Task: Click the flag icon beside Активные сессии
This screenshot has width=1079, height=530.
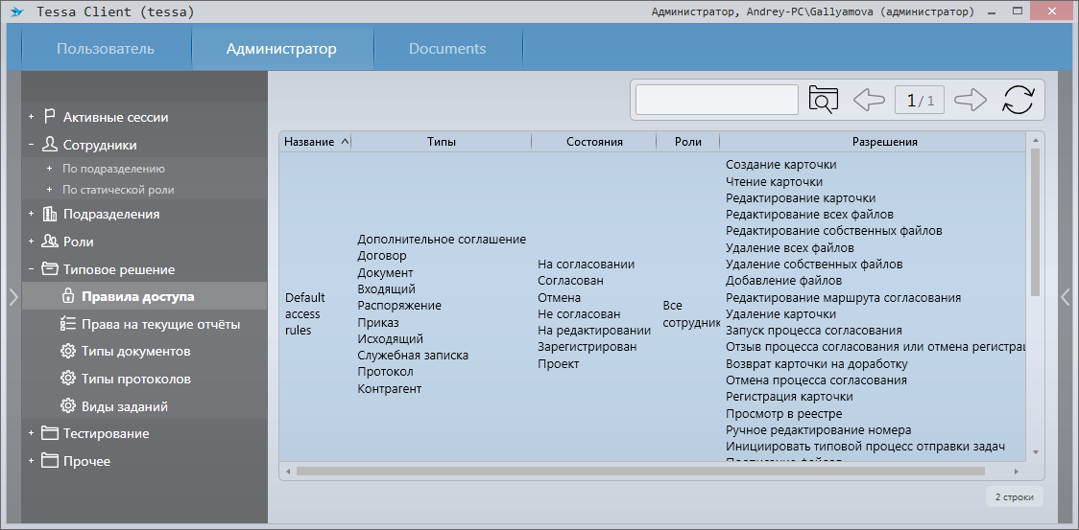Action: click(x=49, y=117)
